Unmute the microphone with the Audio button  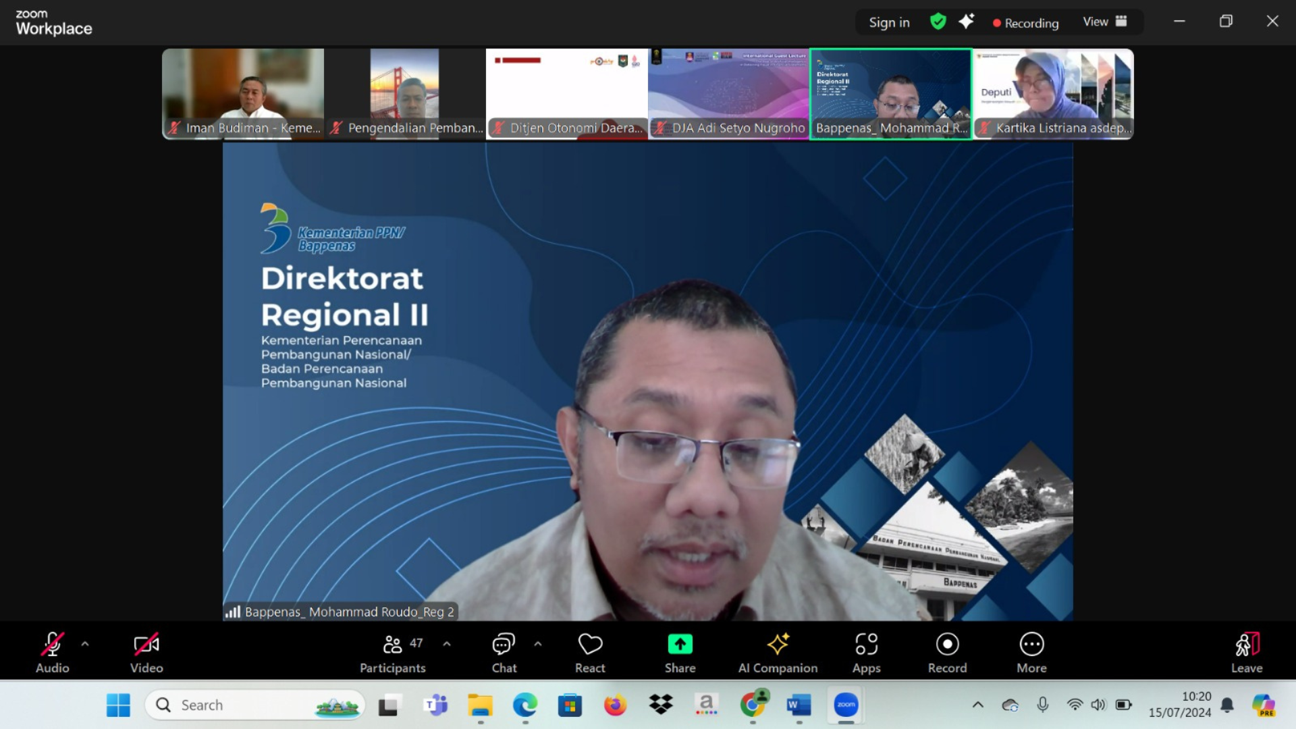[x=52, y=653]
